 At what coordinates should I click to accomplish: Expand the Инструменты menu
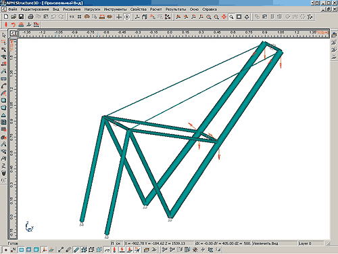[x=115, y=9]
